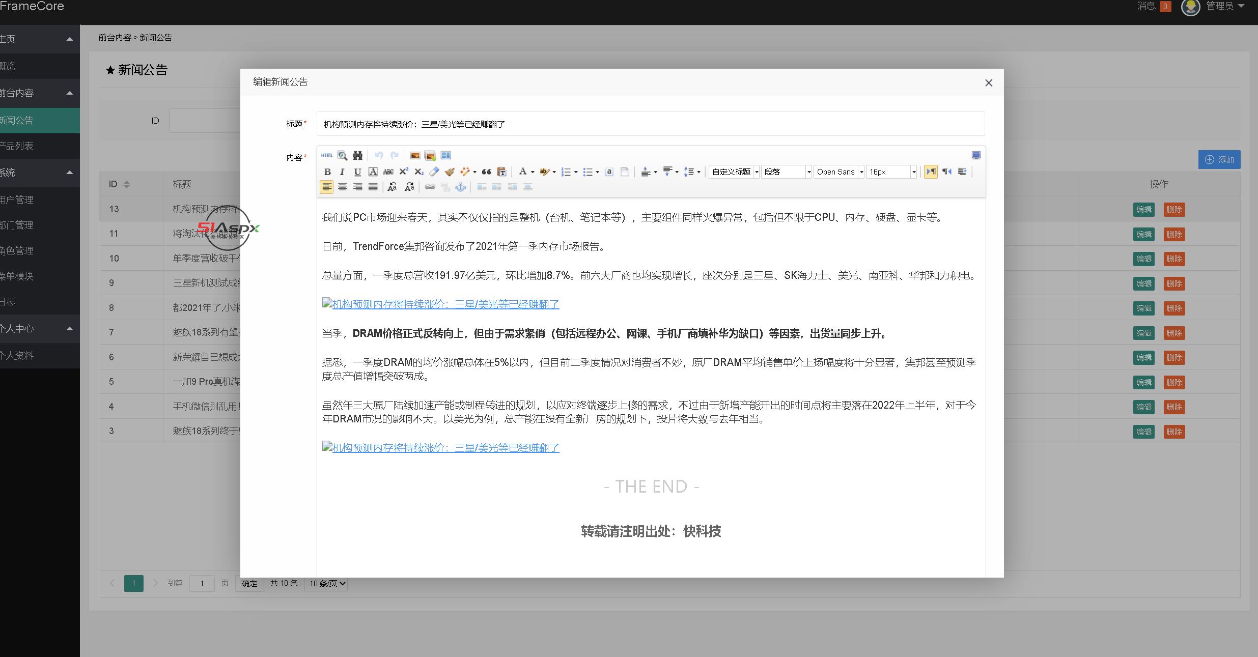Open HTML source view in editor
The width and height of the screenshot is (1258, 657).
click(x=327, y=156)
